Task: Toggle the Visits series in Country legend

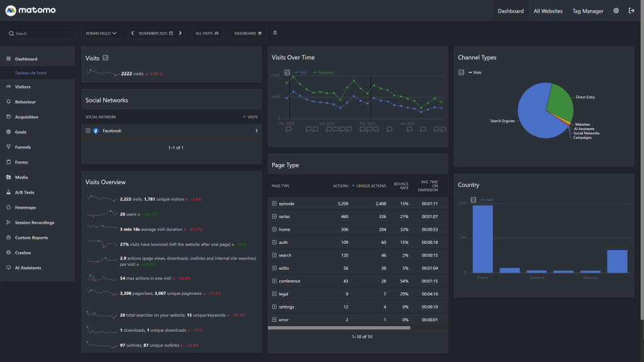Action: (486, 200)
